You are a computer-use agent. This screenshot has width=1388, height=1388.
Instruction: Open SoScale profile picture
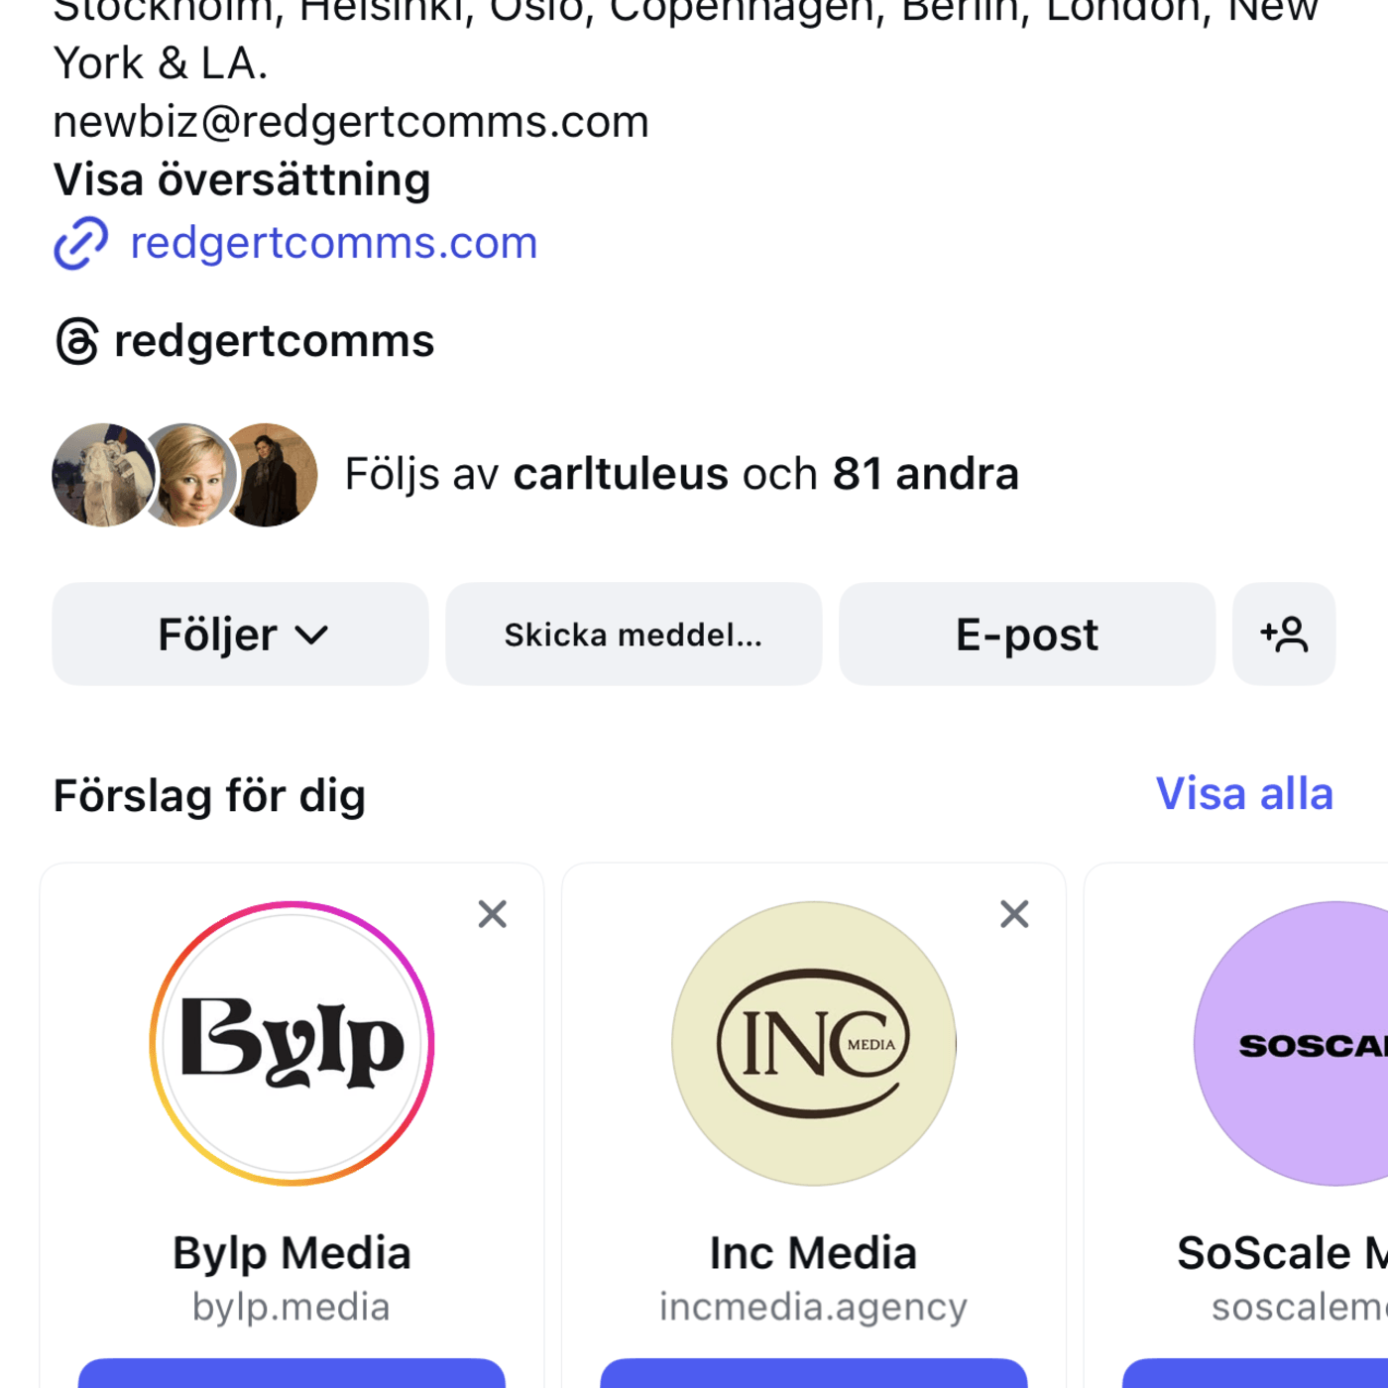pyautogui.click(x=1309, y=1043)
